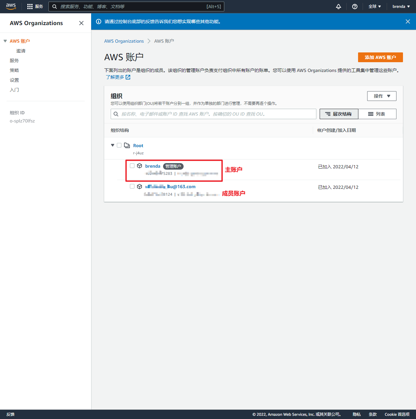Viewport: 416px width, 419px height.
Task: Dismiss the blue feedback banner
Action: (x=408, y=21)
